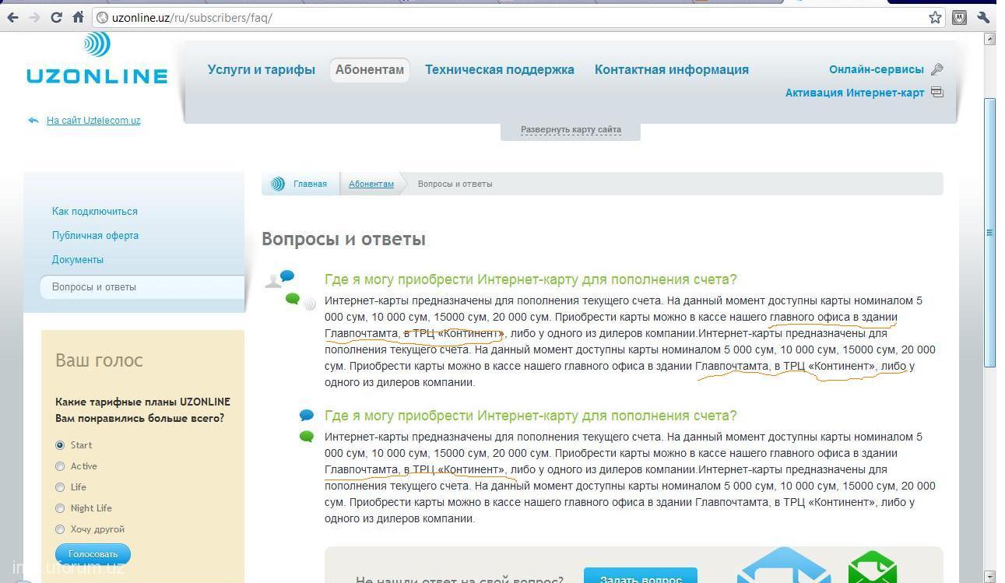Click the Задать вопрос button

(x=641, y=577)
